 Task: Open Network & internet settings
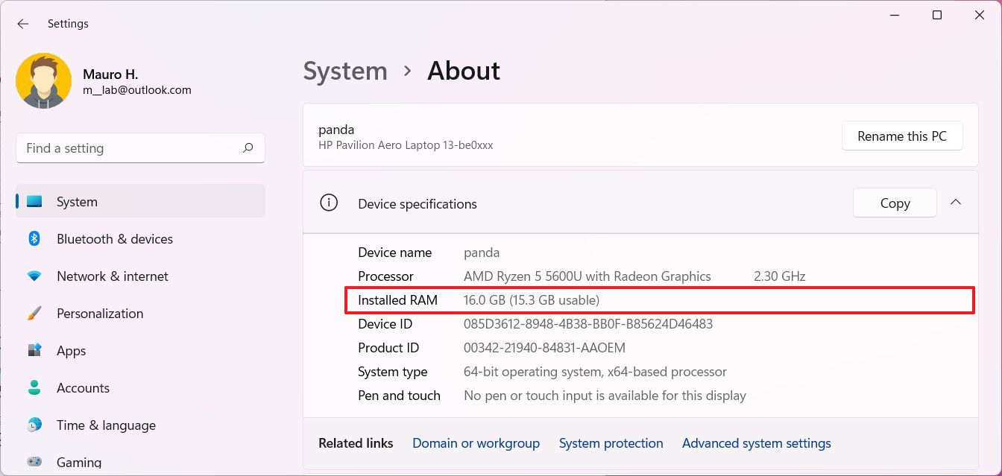[112, 276]
